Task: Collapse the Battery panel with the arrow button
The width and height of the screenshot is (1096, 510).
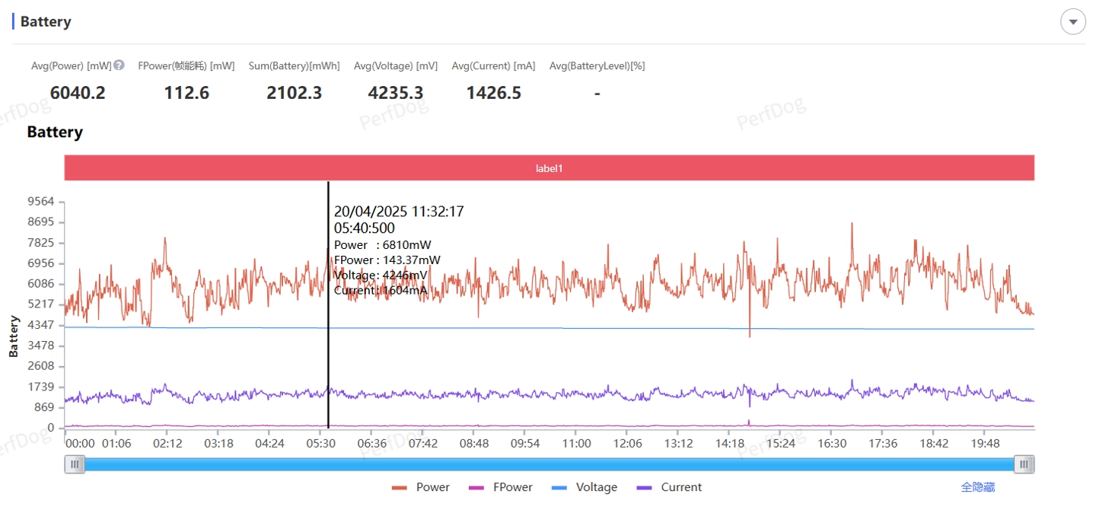Action: [1072, 22]
